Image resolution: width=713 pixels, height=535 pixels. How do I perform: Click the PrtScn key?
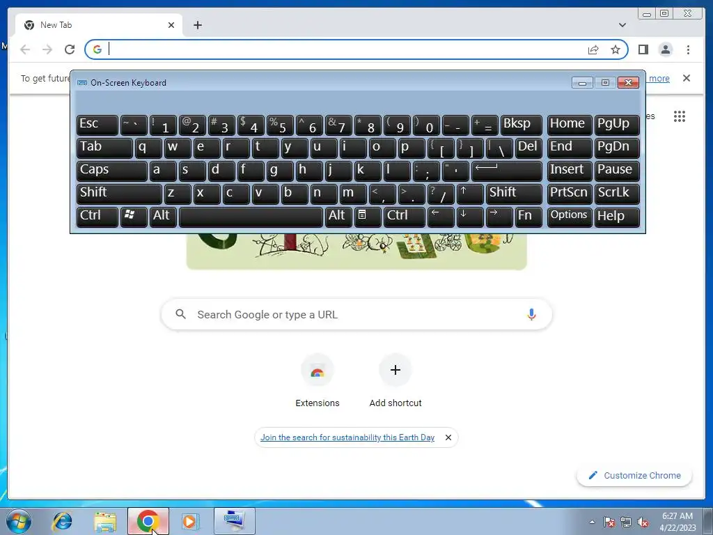pyautogui.click(x=570, y=194)
